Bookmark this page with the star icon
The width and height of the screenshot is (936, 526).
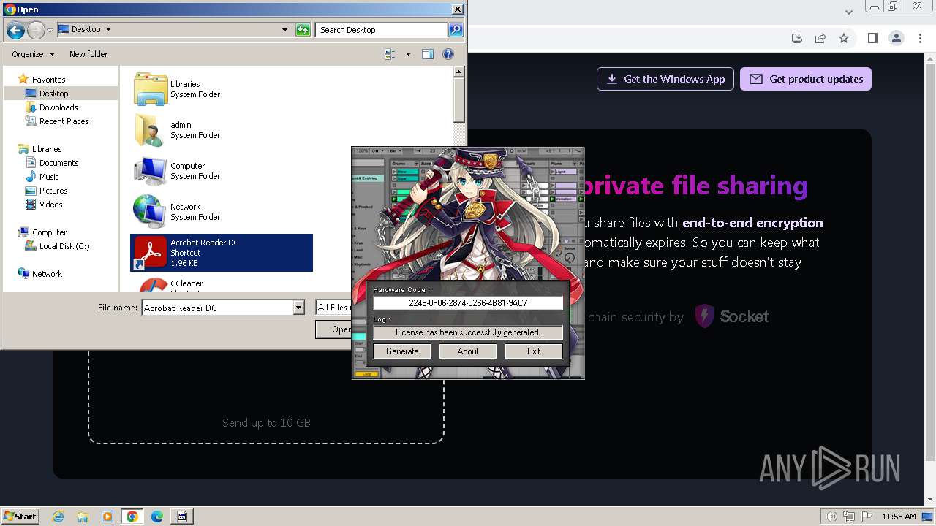844,38
